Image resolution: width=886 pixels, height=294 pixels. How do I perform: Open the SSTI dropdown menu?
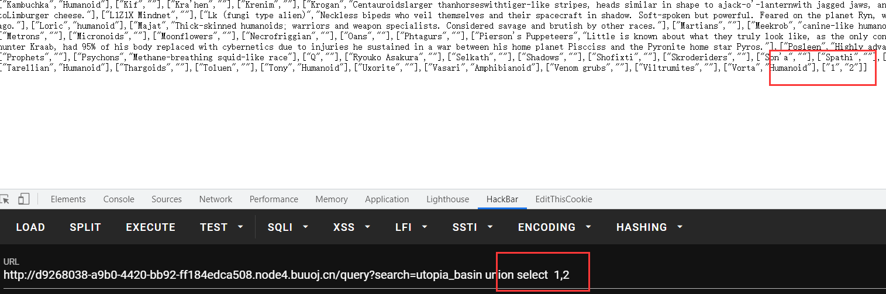click(x=473, y=227)
